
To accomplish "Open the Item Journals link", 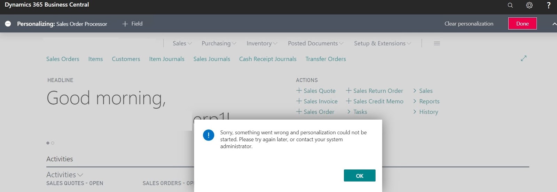I will tap(167, 59).
